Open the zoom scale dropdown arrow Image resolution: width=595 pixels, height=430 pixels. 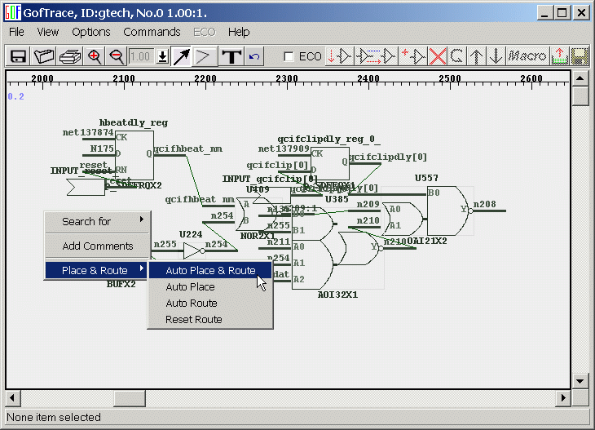[162, 56]
